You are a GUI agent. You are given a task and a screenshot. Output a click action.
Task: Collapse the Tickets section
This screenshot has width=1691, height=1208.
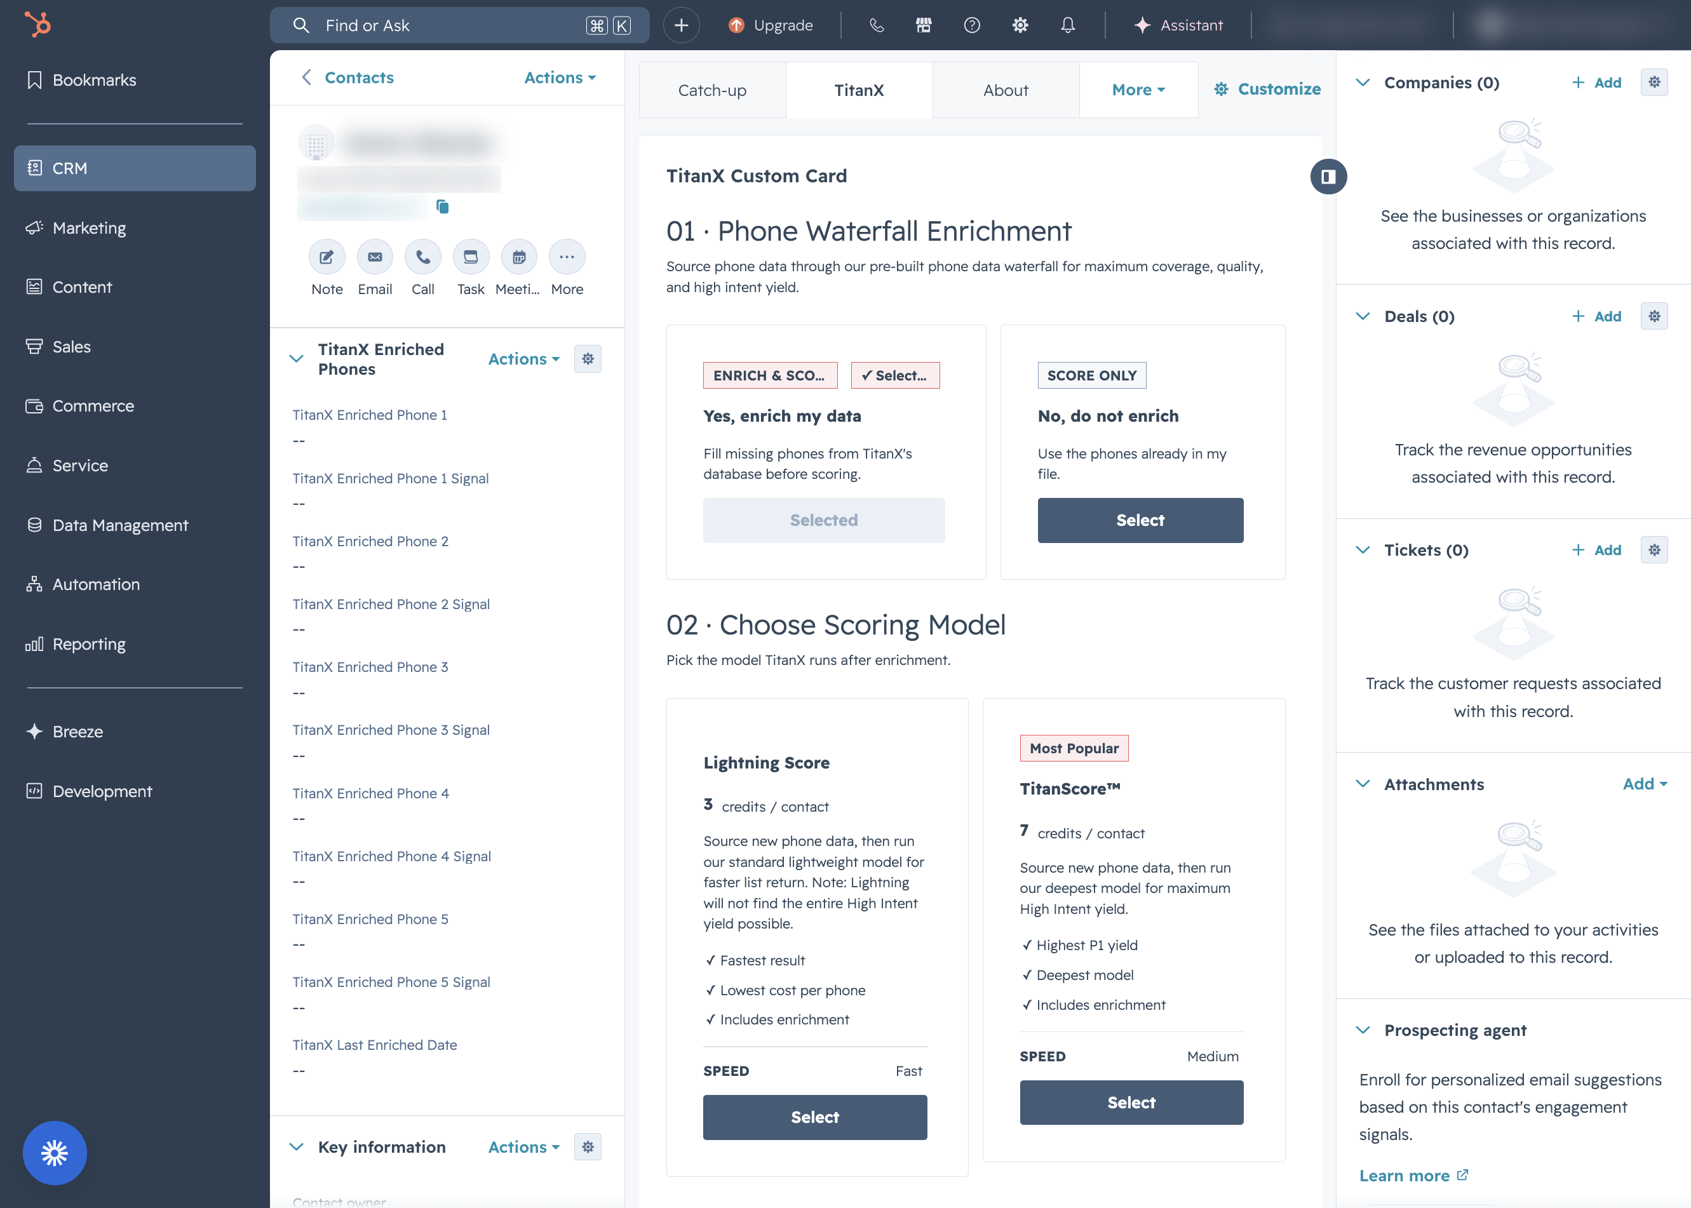pyautogui.click(x=1363, y=551)
